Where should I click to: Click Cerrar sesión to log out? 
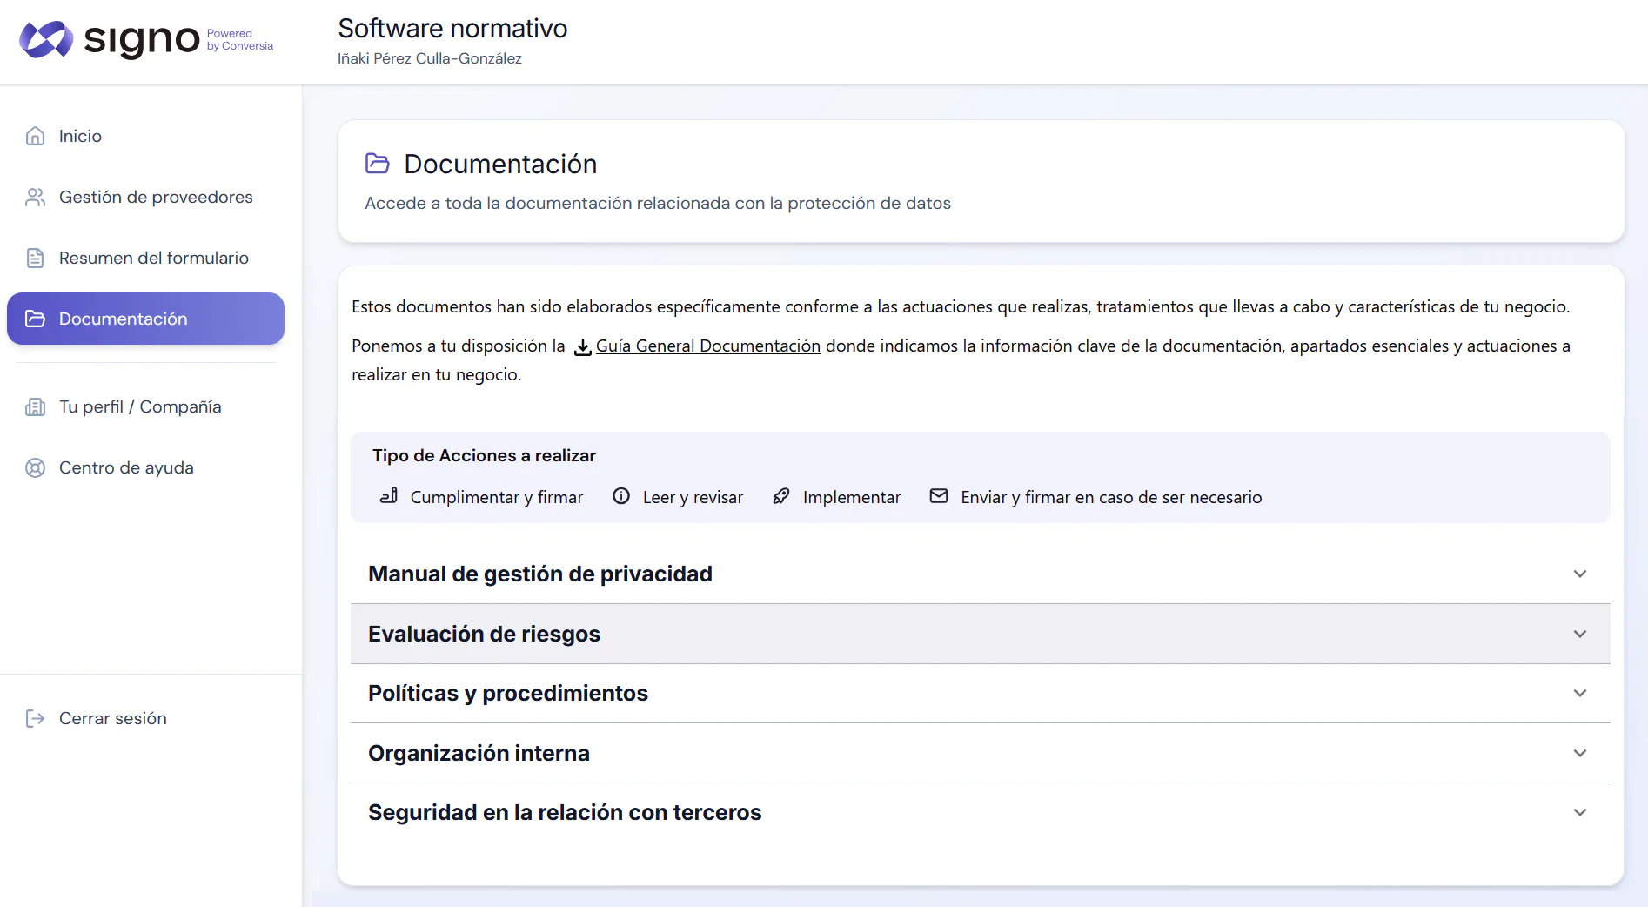pos(113,718)
